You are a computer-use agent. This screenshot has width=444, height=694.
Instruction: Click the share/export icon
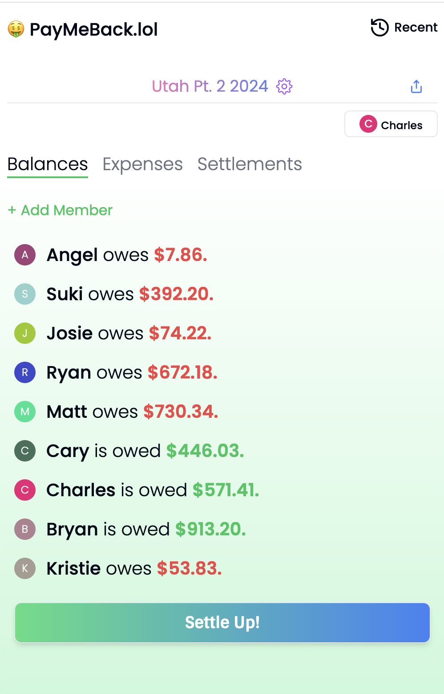416,86
